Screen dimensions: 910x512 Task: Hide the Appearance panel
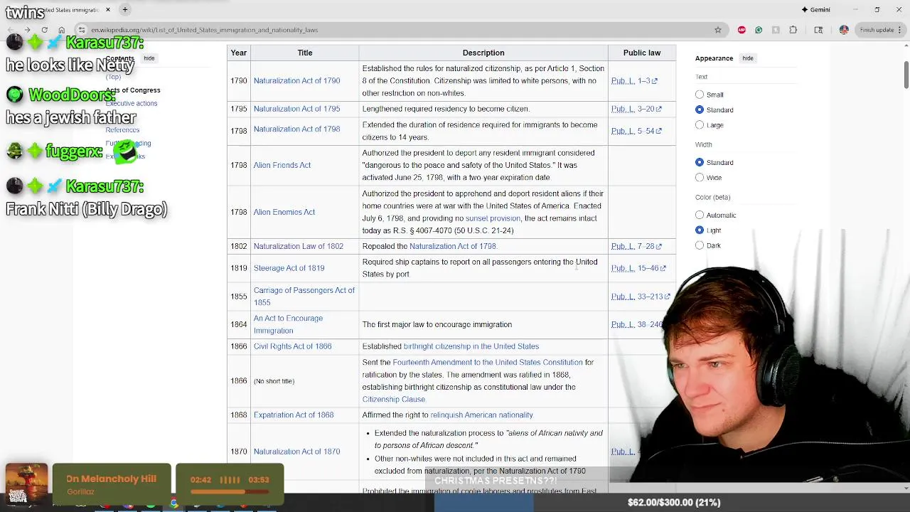click(748, 58)
